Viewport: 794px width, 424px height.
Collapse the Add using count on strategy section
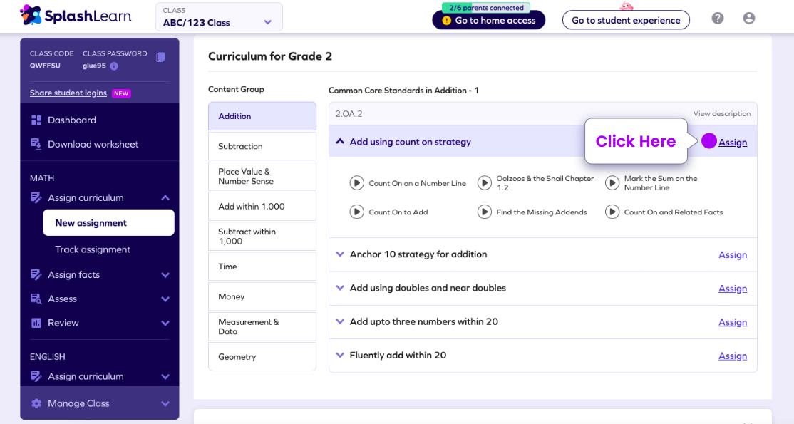(340, 142)
